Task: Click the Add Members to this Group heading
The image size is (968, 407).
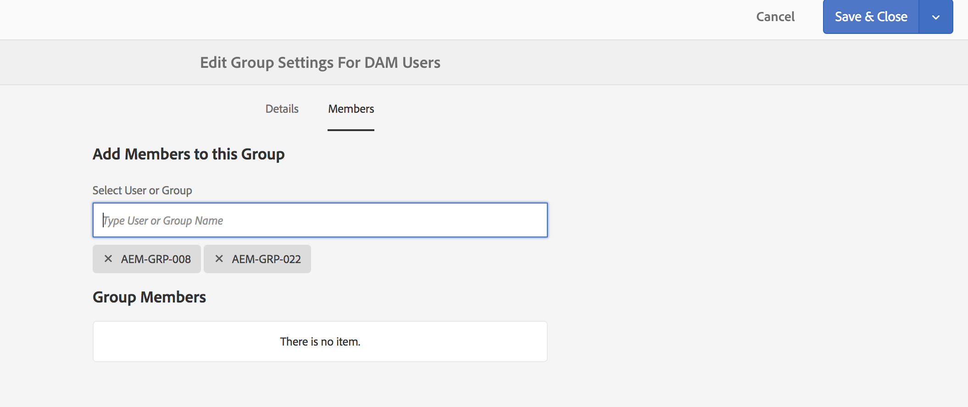Action: [x=189, y=154]
